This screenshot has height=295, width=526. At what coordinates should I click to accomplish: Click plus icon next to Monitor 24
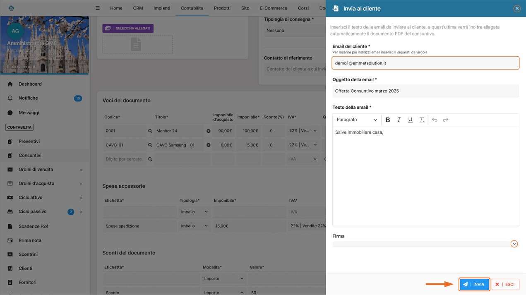208,131
